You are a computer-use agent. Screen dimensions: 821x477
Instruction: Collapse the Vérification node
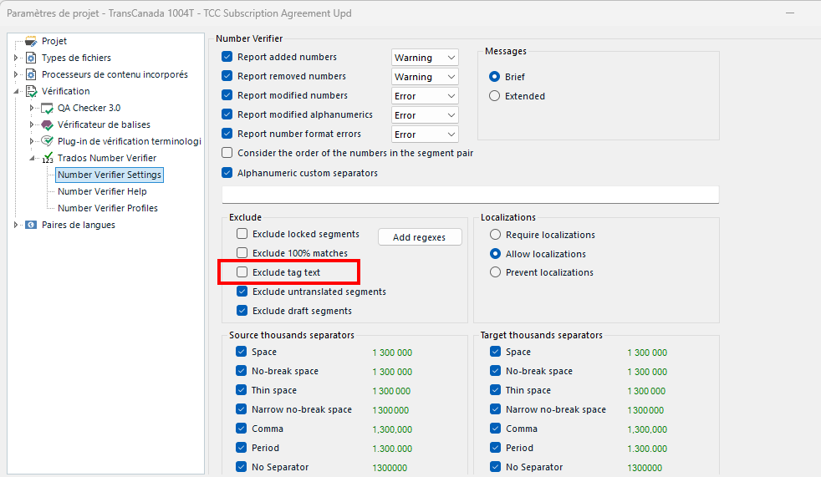click(16, 92)
